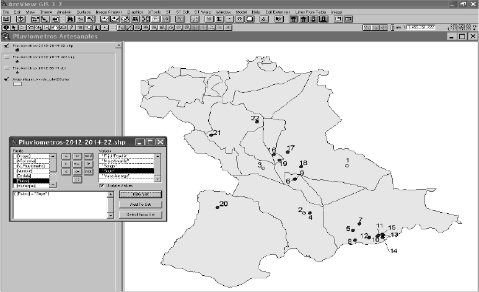Click the polygon theme legend color swatch

(17, 84)
